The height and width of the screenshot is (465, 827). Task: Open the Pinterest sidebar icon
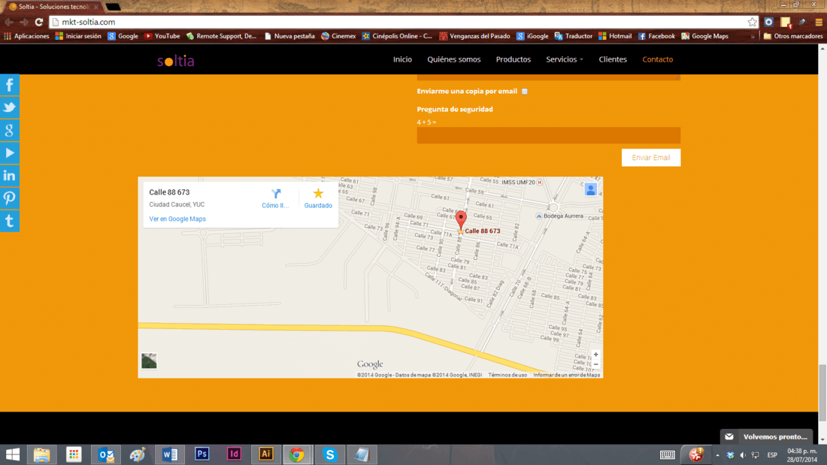[x=10, y=198]
